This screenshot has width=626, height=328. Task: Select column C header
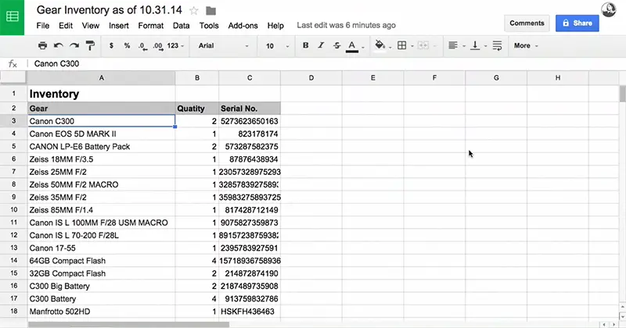tap(250, 78)
